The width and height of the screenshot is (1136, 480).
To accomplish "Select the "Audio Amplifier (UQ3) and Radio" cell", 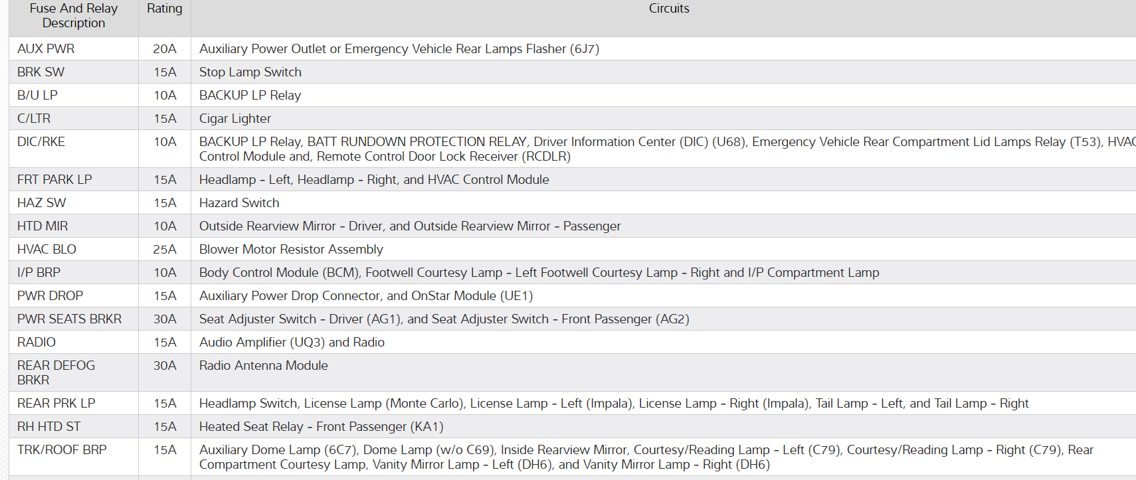I will 292,343.
